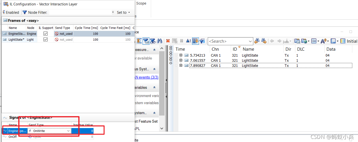Click the next (right arrow) navigation icon
Screen dimensions: 358x142
[x=279, y=41]
